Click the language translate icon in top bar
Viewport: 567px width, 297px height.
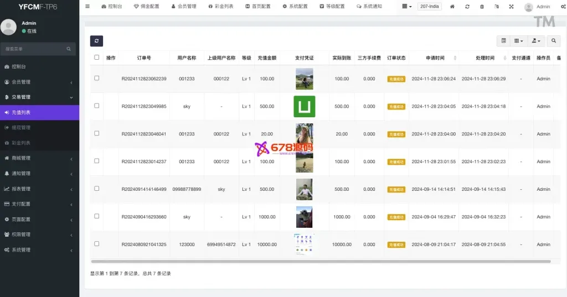[496, 7]
